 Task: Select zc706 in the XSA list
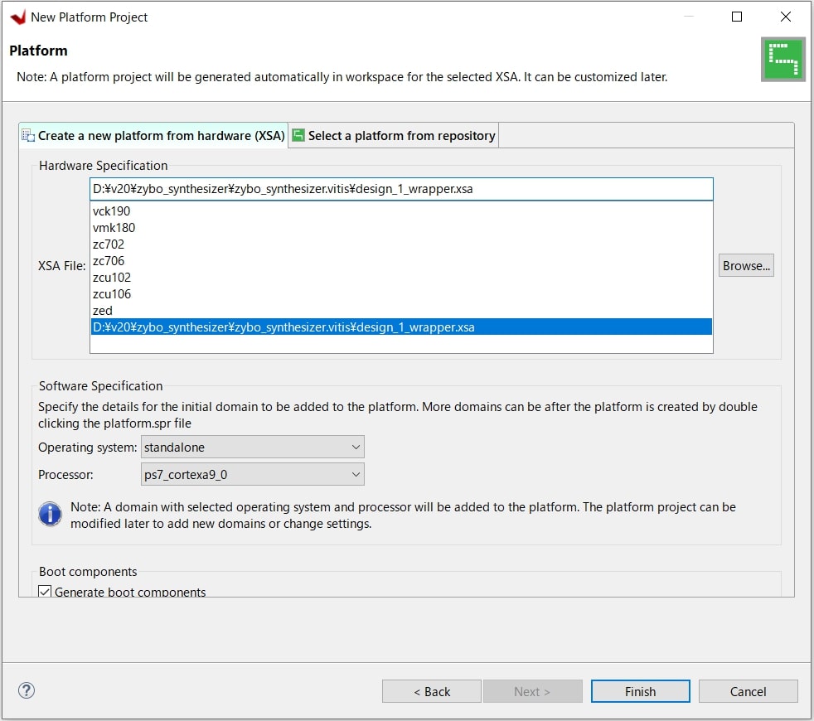401,261
